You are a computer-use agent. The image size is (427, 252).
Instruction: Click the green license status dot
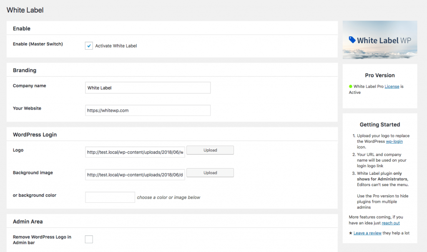click(350, 86)
